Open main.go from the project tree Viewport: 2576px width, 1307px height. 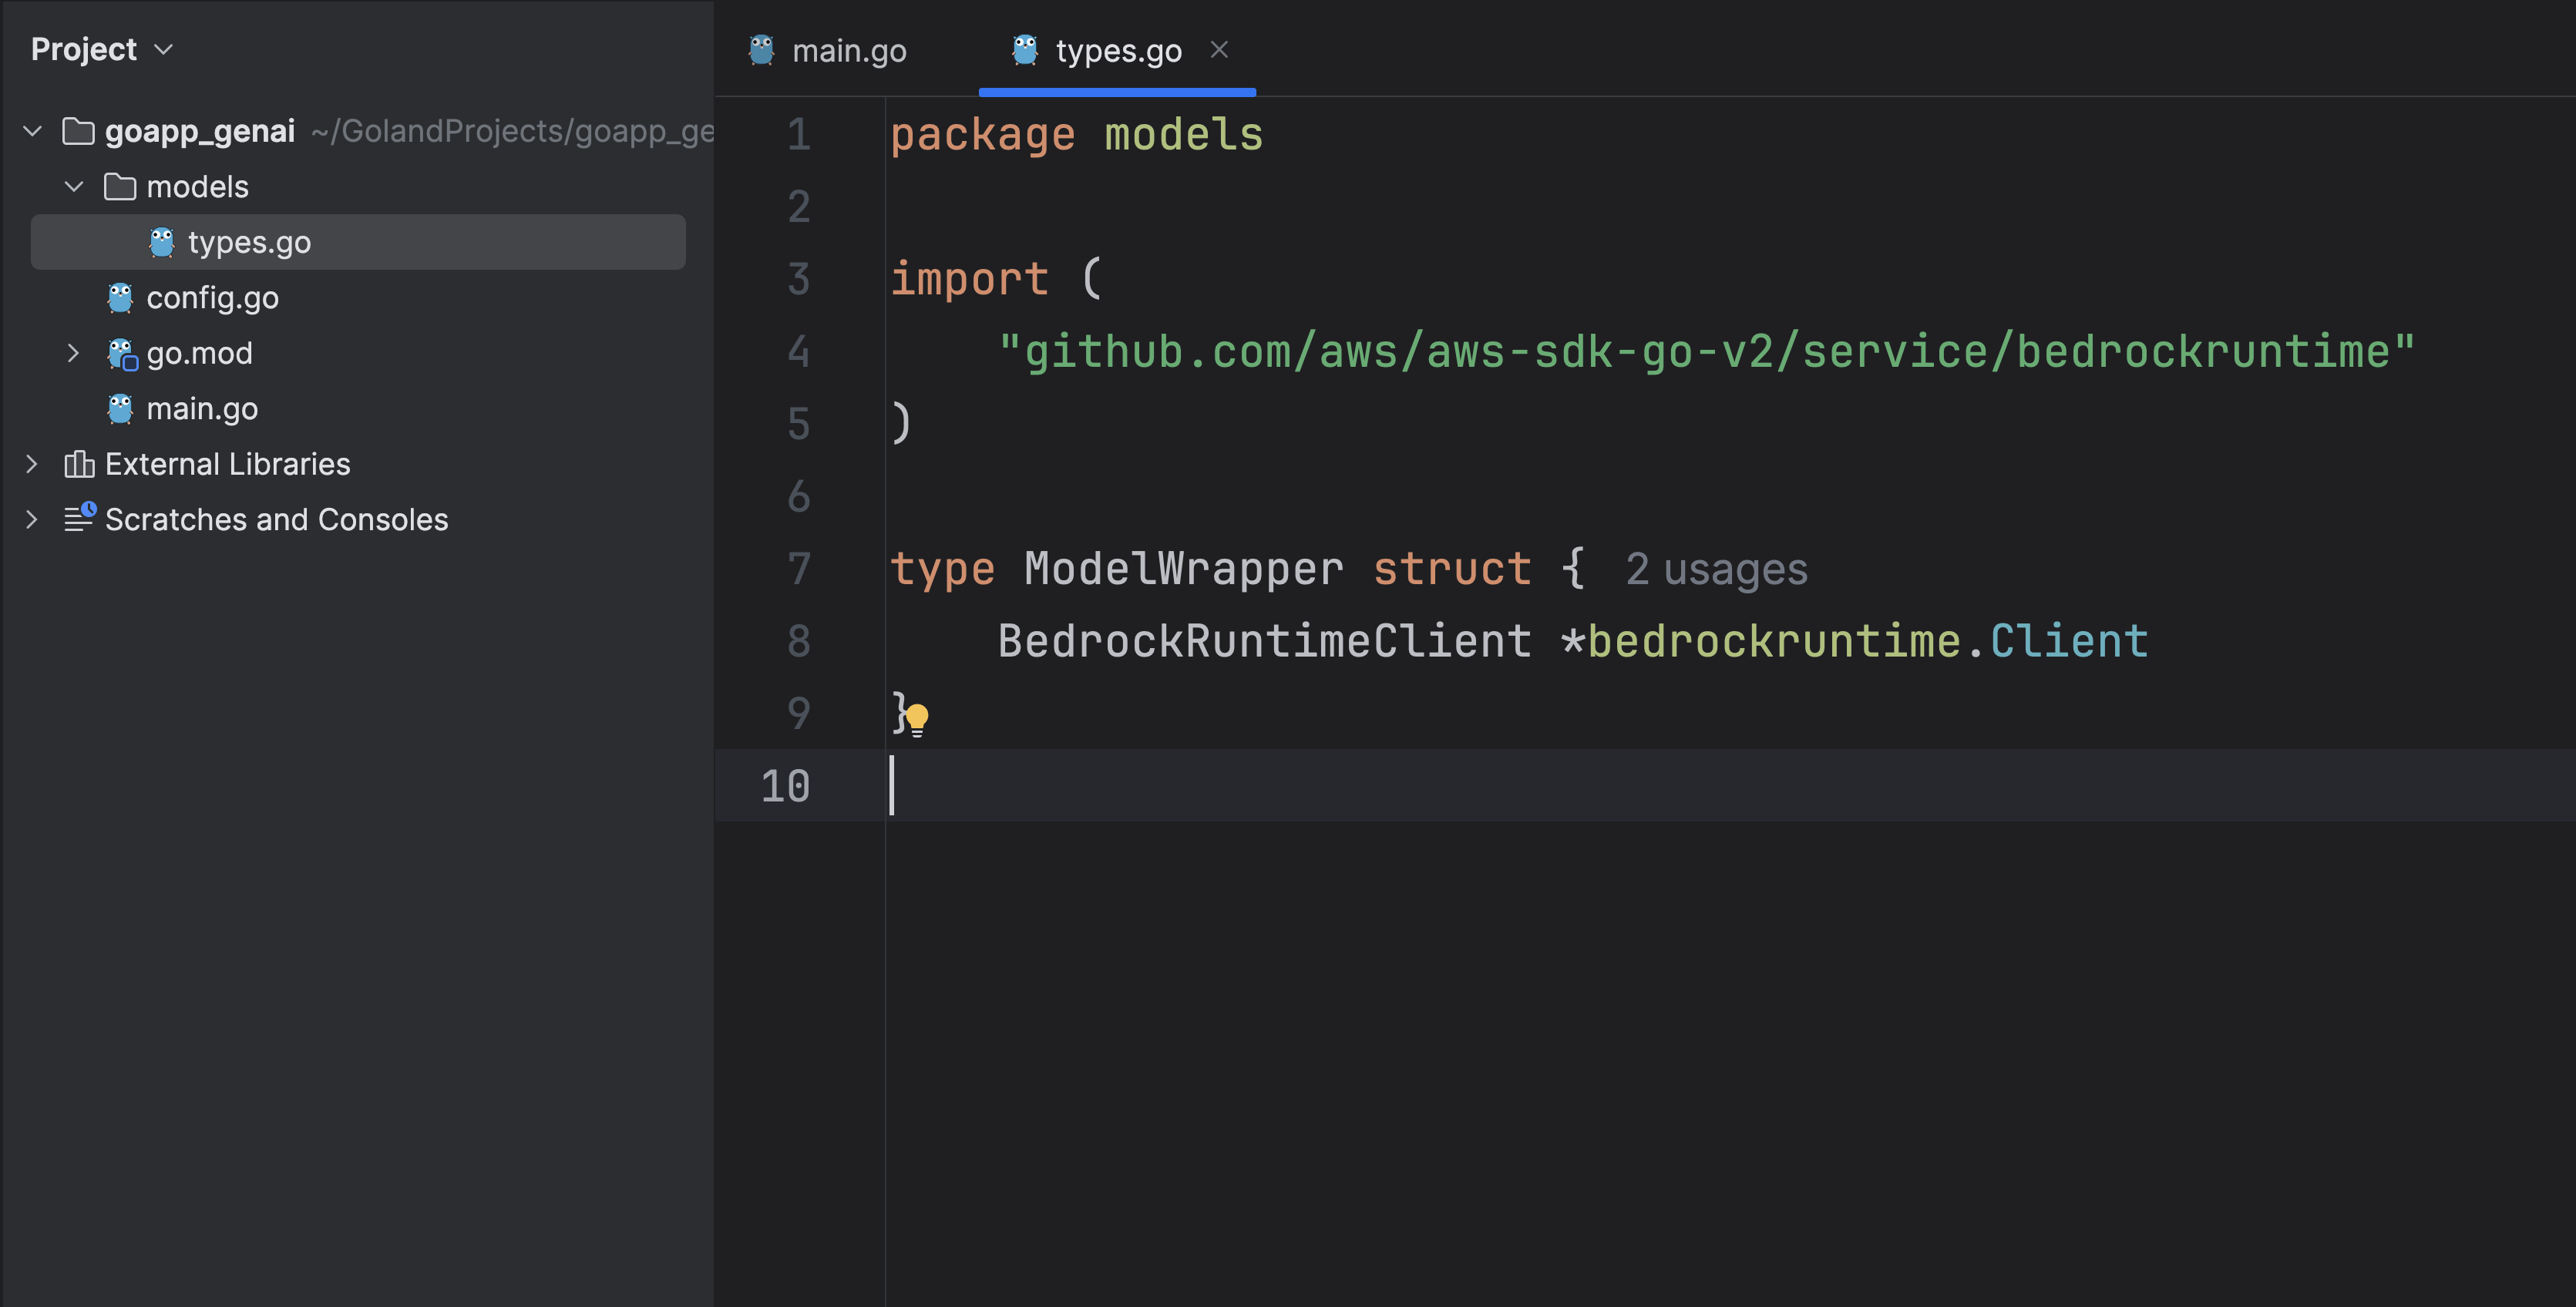point(202,409)
